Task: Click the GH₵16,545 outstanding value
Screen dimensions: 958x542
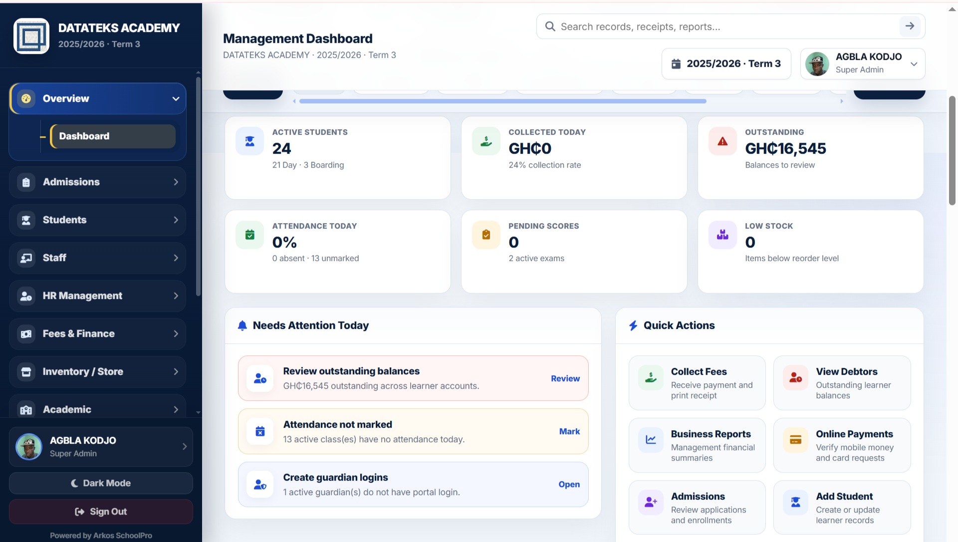Action: coord(785,148)
